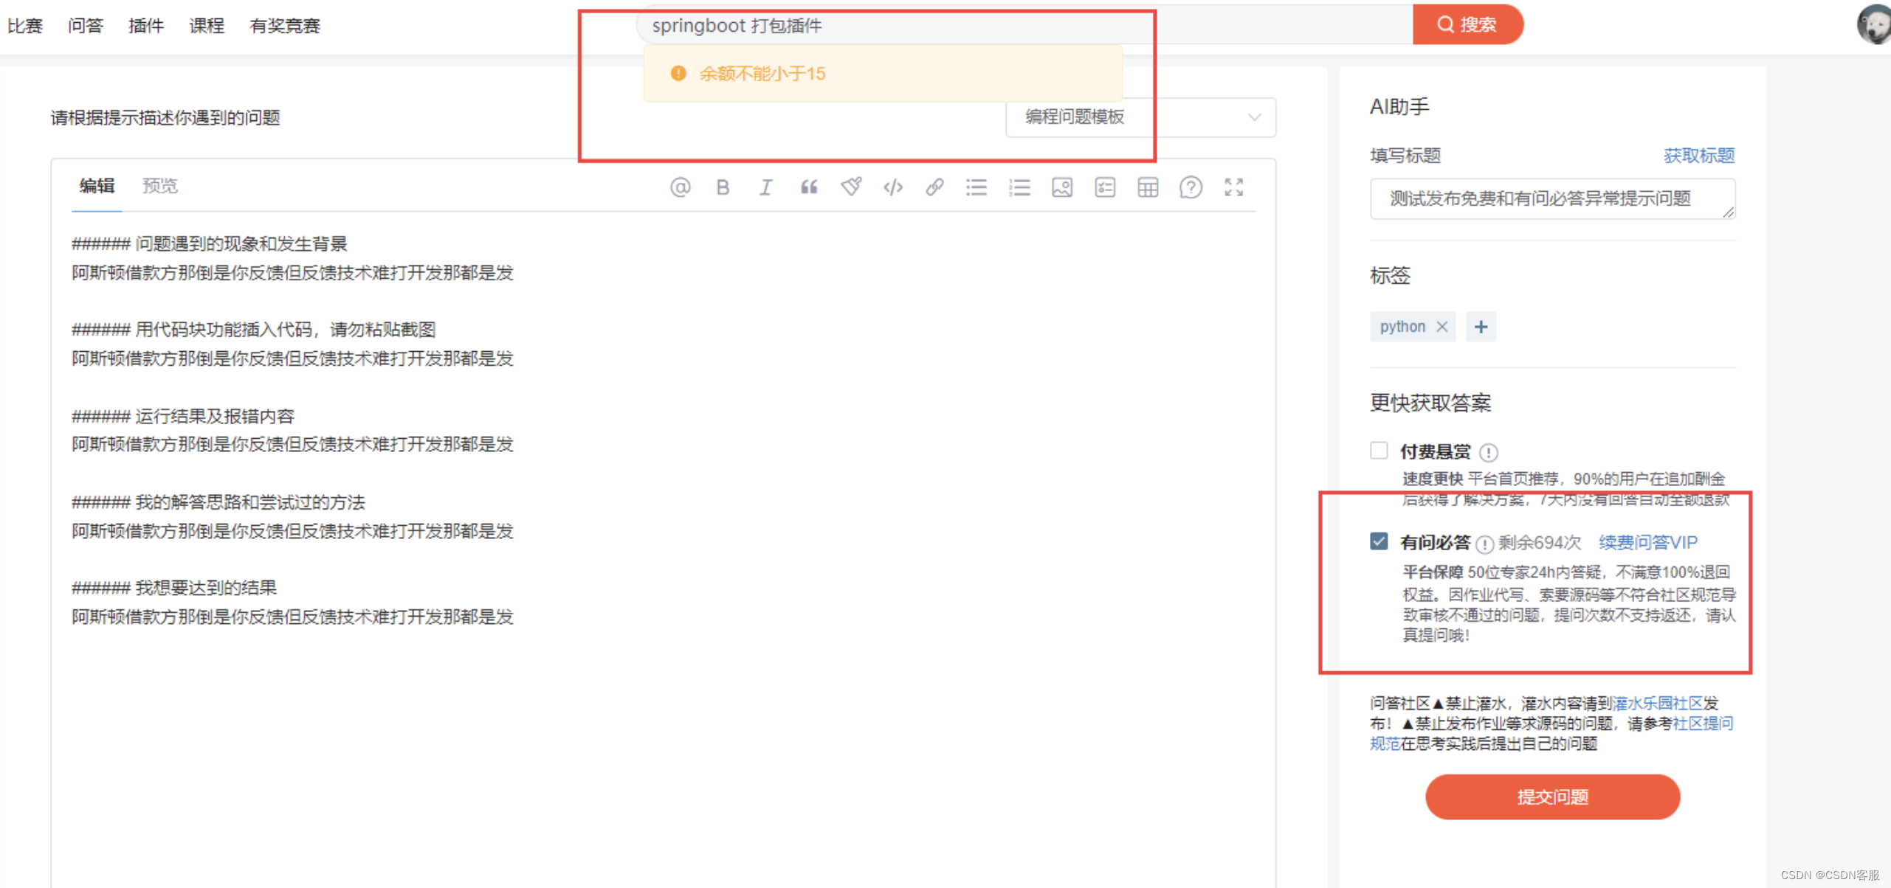Switch to the 预览 tab
Viewport: 1891px width, 888px height.
click(x=160, y=186)
